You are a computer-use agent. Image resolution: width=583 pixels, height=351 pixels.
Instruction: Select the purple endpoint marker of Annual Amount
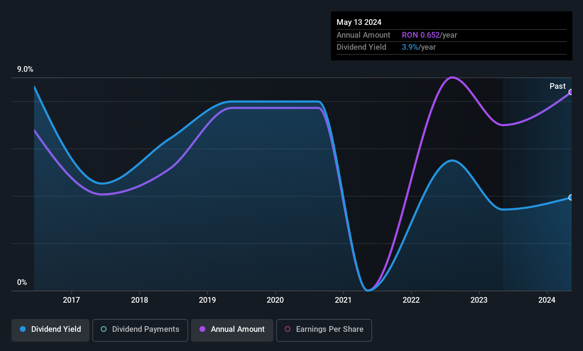point(571,92)
